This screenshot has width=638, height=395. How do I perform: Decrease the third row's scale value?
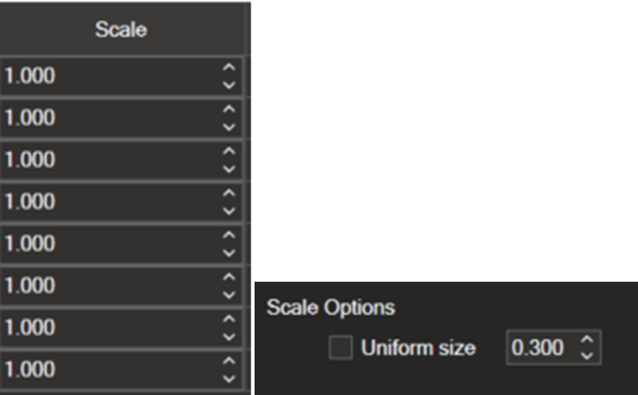point(229,169)
